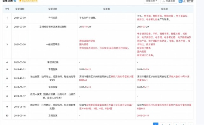Click the 2019-10-31 date in row 5
The width and height of the screenshot is (204, 125).
tap(20, 69)
